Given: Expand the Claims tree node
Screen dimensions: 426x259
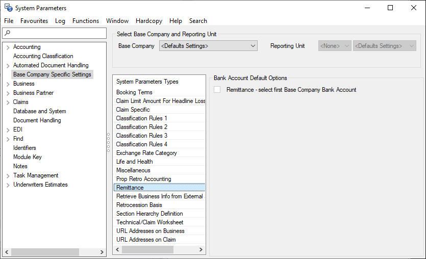Looking at the screenshot, I should point(8,102).
